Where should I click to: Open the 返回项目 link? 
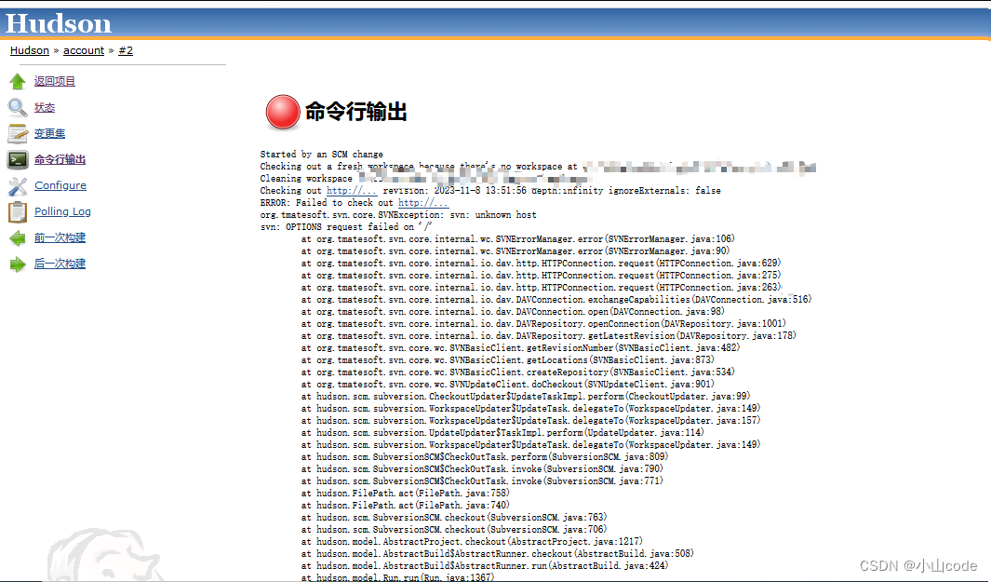54,81
